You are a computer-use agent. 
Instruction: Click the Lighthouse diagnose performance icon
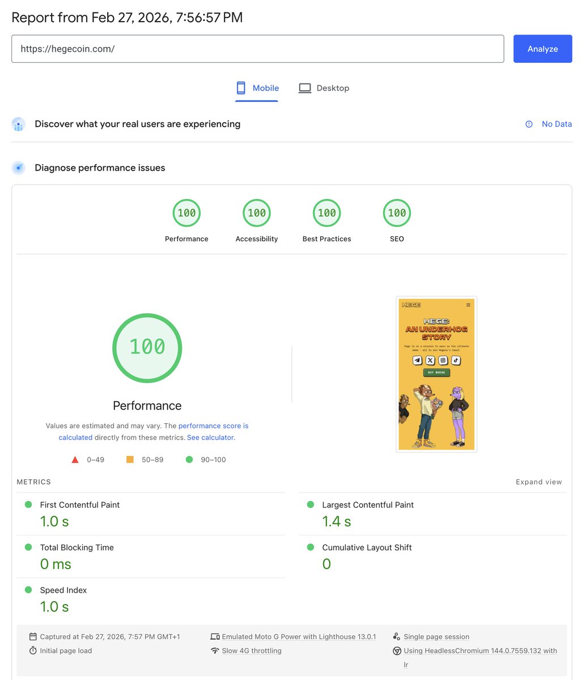[18, 168]
